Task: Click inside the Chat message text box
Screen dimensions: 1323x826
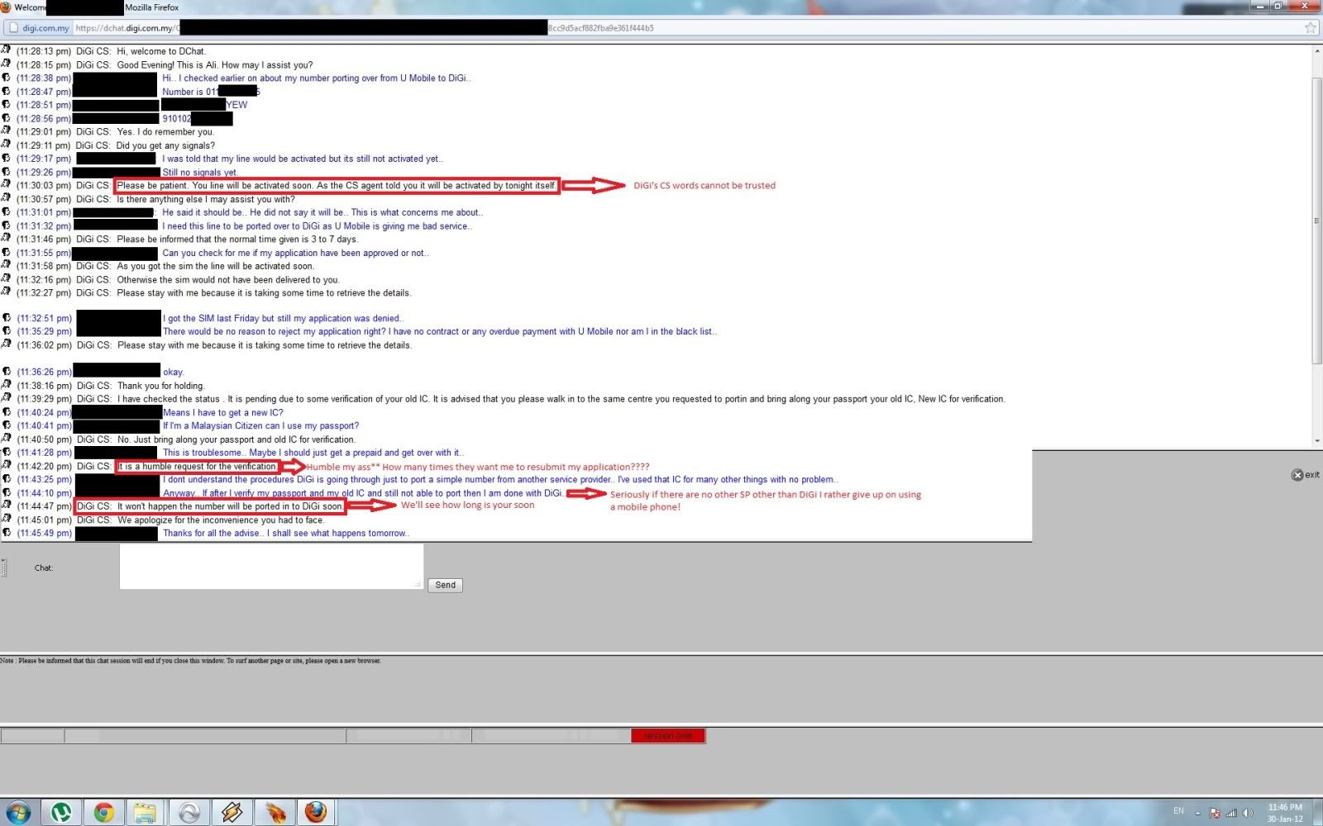Action: pos(271,566)
